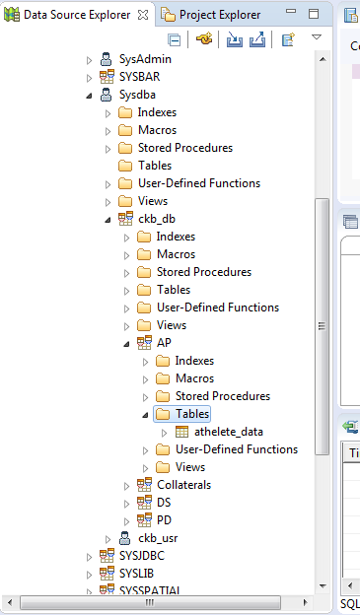Click the Export profiles toolbar icon
The width and height of the screenshot is (360, 615).
click(x=257, y=39)
